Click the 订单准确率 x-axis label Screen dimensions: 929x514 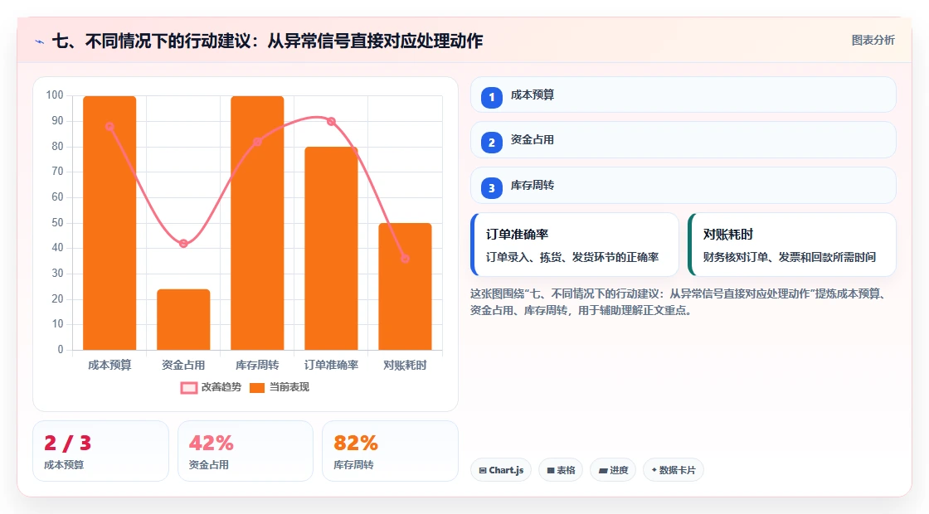point(331,366)
